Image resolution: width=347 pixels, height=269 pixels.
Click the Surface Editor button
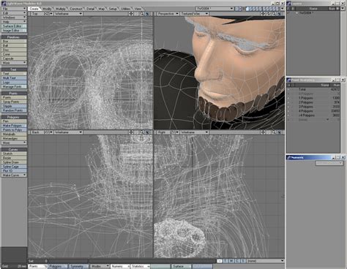[x=14, y=26]
